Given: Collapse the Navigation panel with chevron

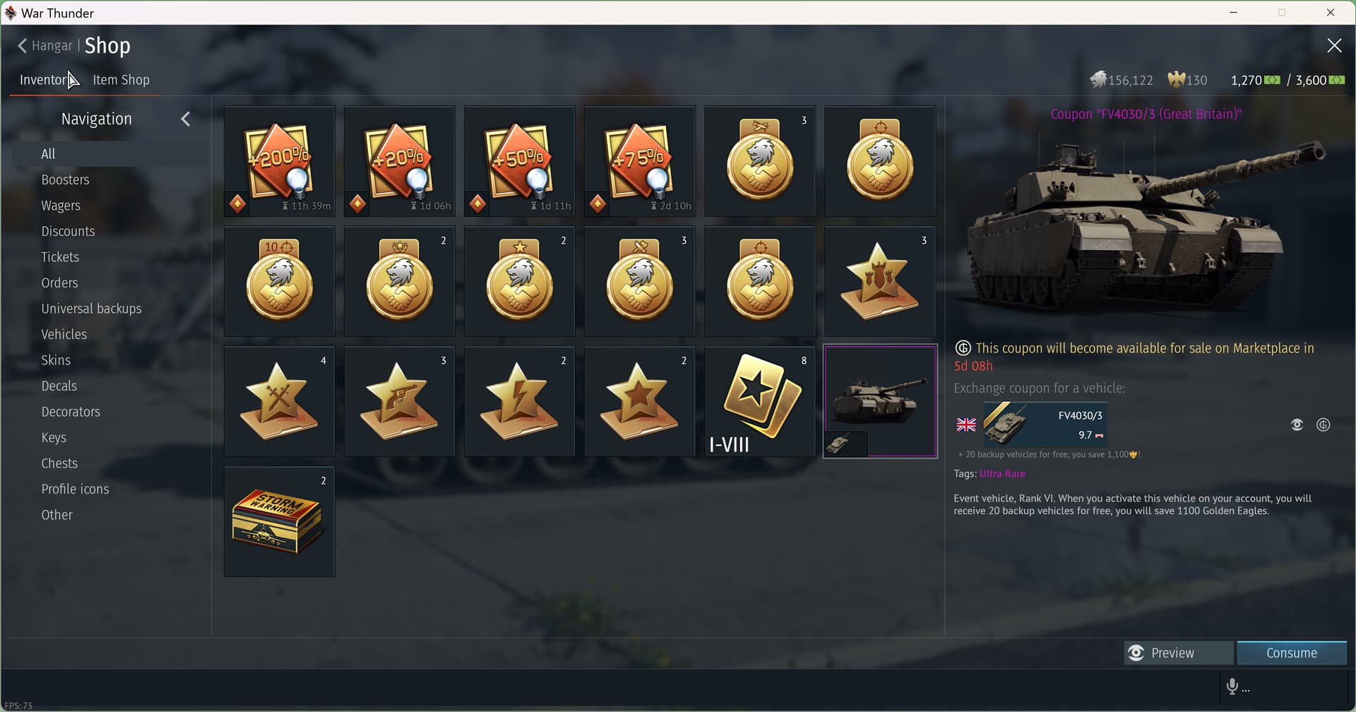Looking at the screenshot, I should click(186, 119).
